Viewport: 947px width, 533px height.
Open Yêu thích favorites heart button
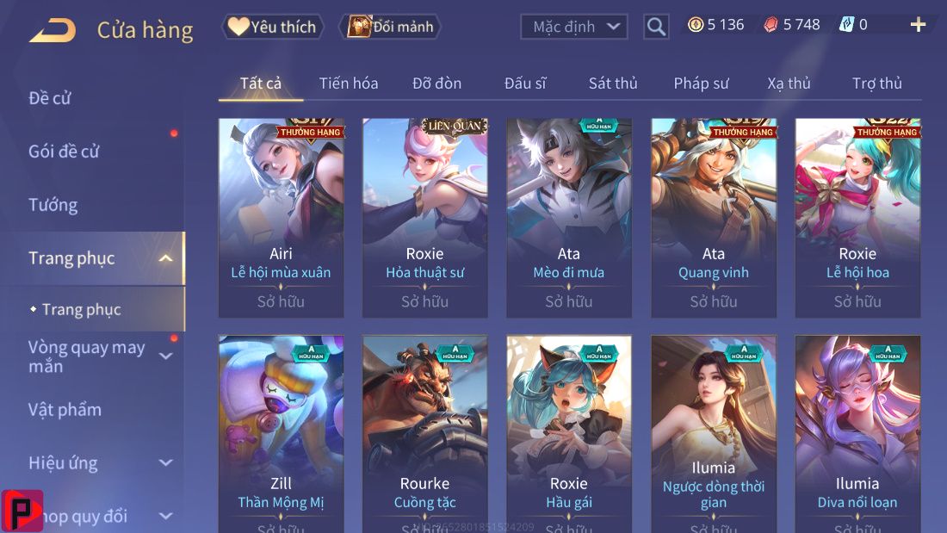273,27
